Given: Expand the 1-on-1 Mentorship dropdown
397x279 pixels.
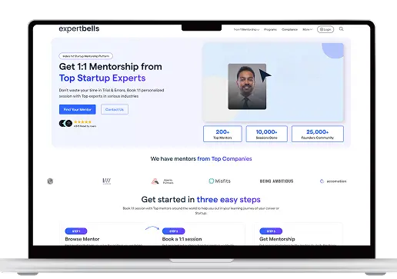Looking at the screenshot, I should point(246,29).
